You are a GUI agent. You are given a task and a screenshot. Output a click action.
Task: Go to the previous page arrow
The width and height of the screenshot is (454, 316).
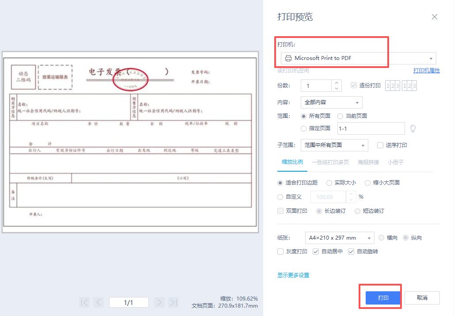[x=98, y=302]
